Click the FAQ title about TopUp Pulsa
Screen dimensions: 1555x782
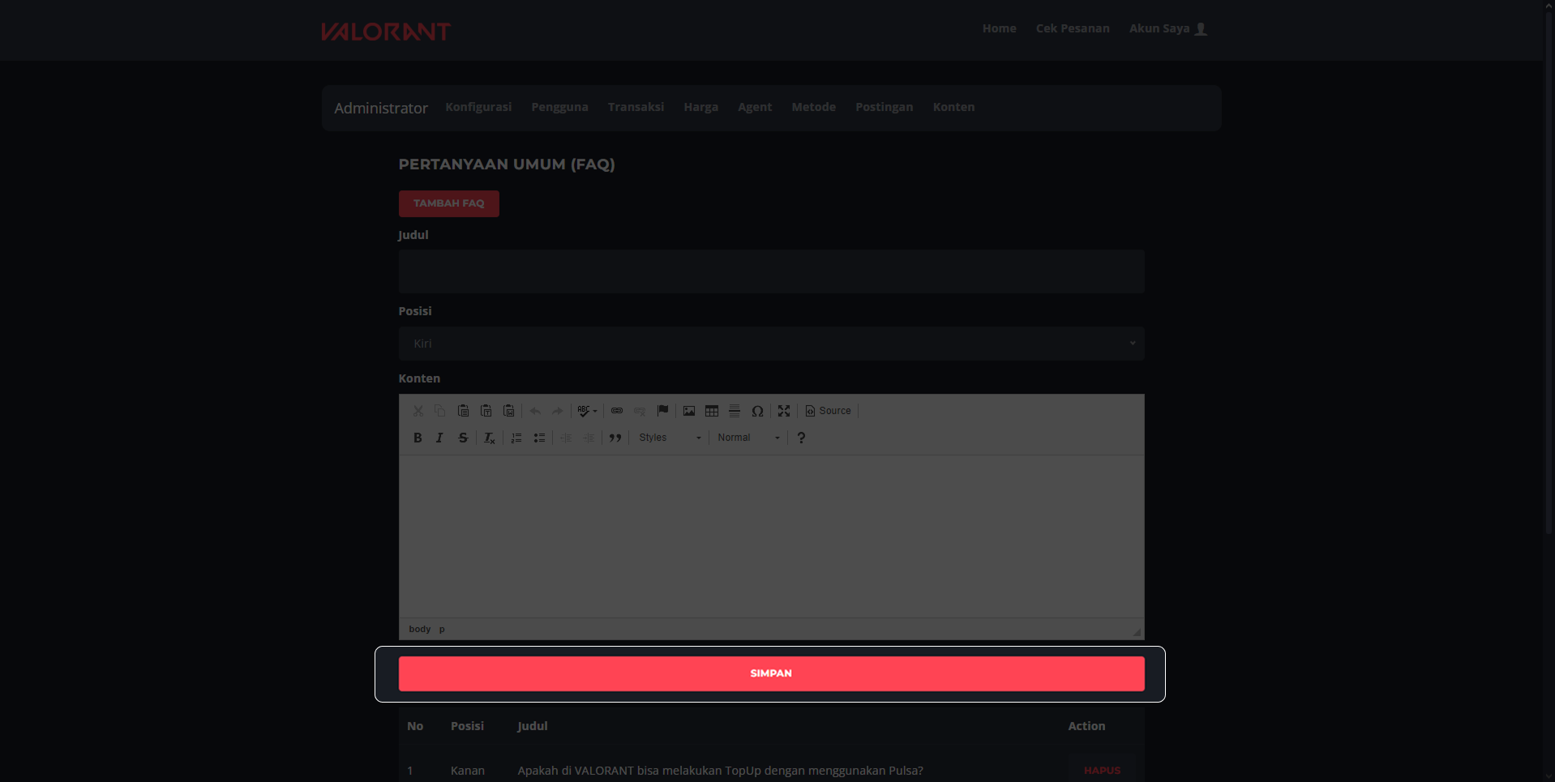(x=720, y=771)
